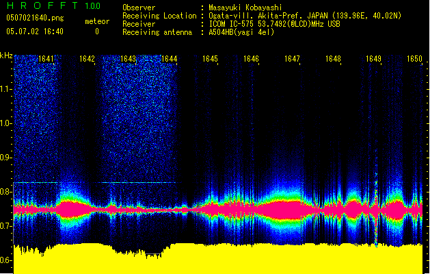Click the 1644 time marker

(170, 59)
